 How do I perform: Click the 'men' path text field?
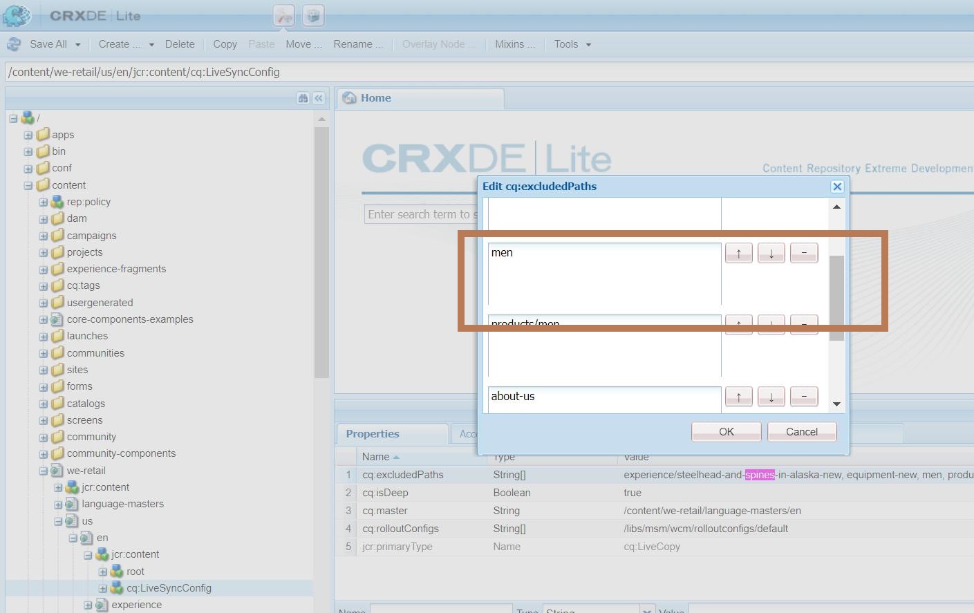[604, 274]
